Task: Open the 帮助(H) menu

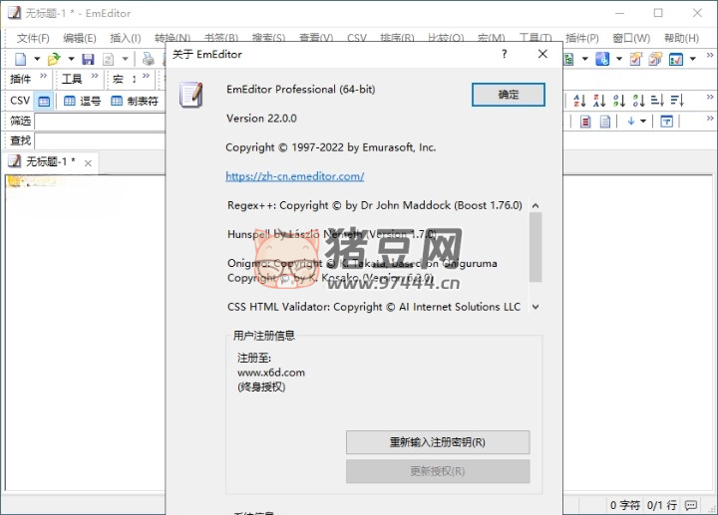Action: pyautogui.click(x=681, y=38)
